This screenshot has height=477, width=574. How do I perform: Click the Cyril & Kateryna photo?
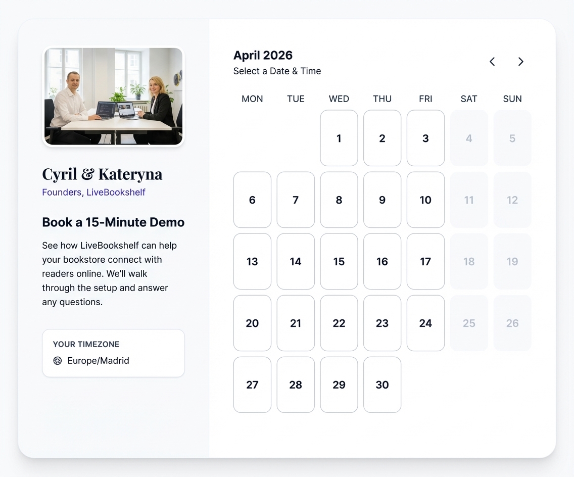click(113, 96)
